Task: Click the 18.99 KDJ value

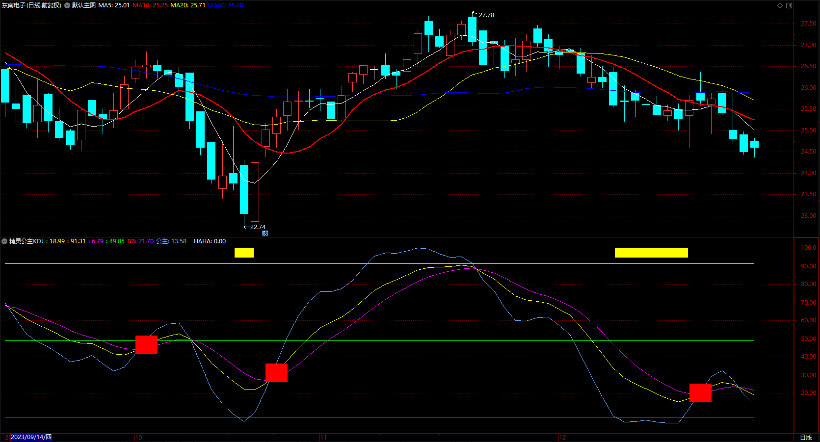Action: click(57, 241)
